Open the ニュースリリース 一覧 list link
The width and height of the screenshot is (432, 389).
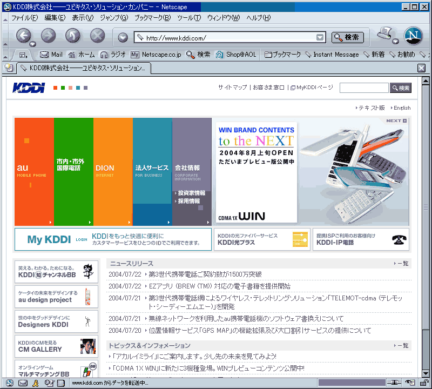click(x=401, y=264)
